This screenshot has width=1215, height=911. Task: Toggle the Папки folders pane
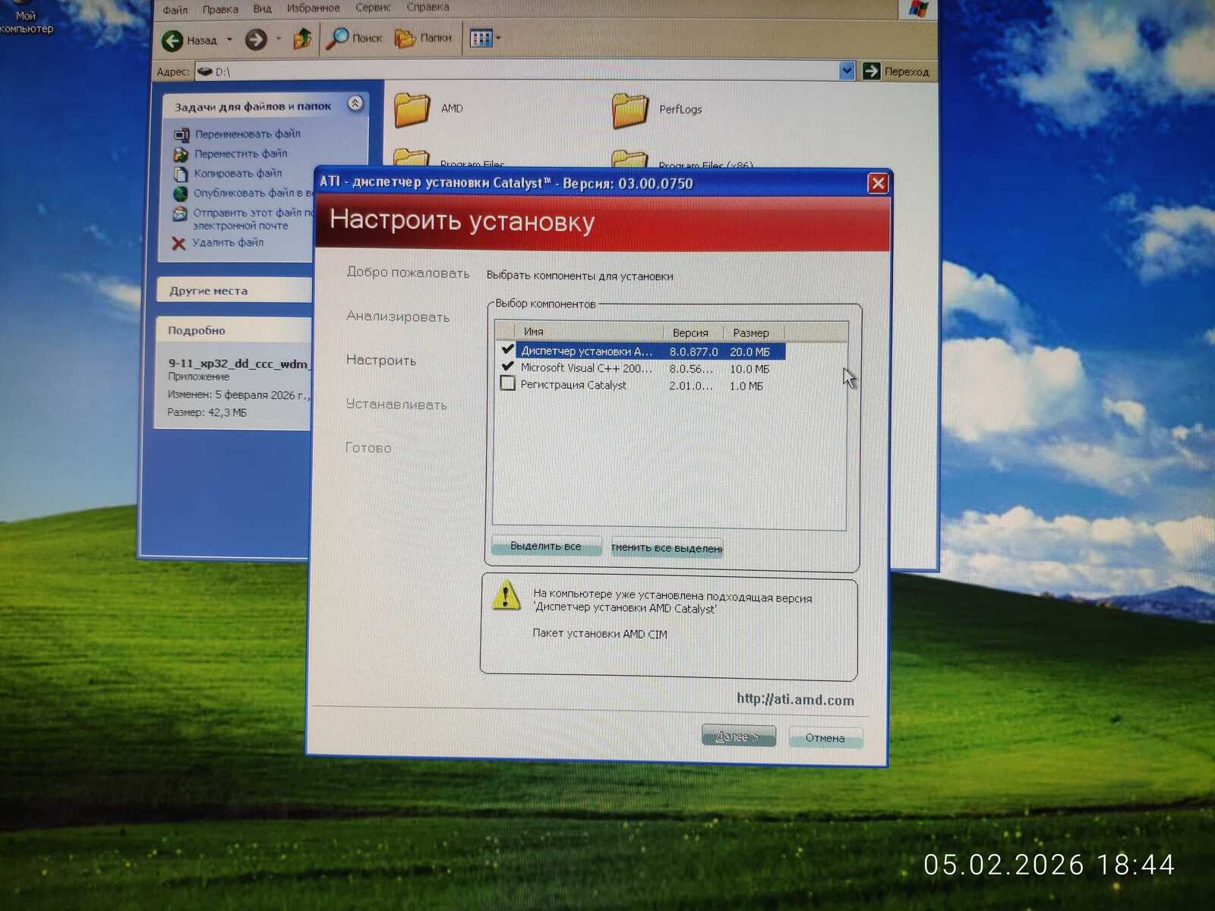tap(423, 38)
